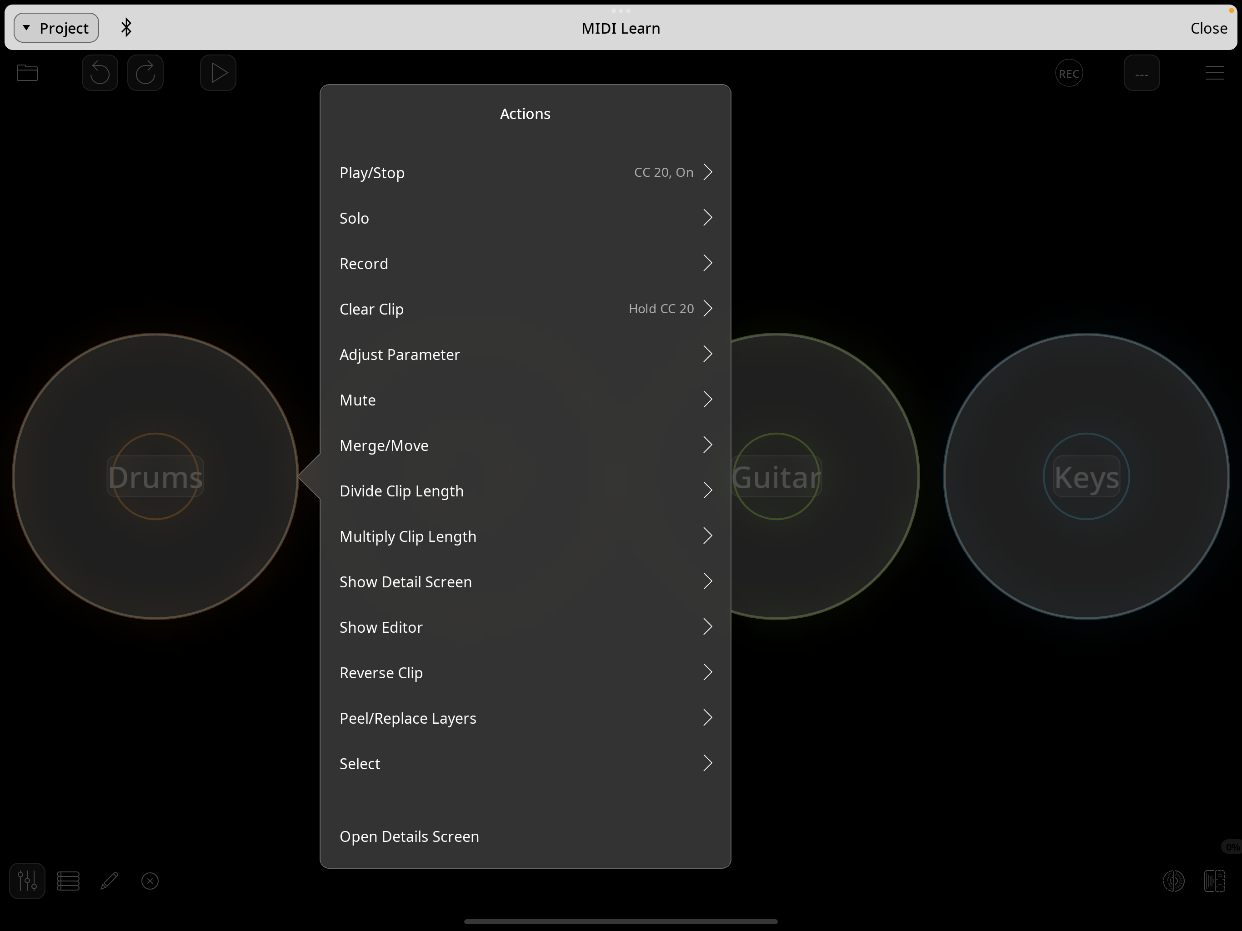Toggle the tempo display box
1242x931 pixels.
[x=1141, y=74]
